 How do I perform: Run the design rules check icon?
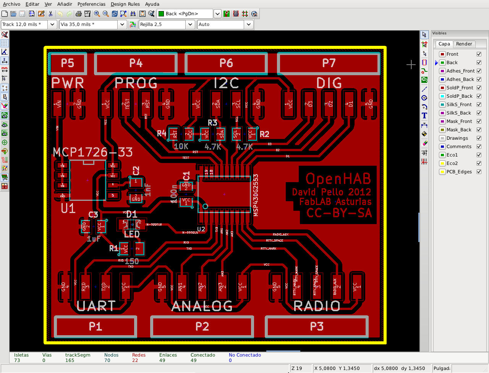[x=151, y=14]
